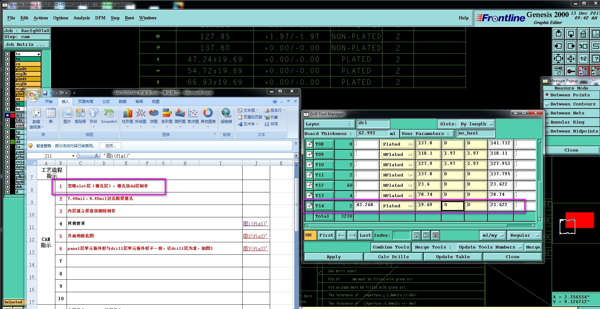Image resolution: width=600 pixels, height=309 pixels.
Task: Click the snap-to-grid icon in Genesis toolbar
Action: (571, 71)
